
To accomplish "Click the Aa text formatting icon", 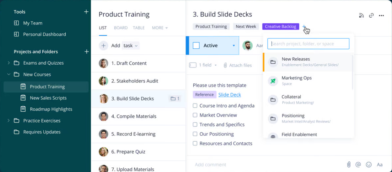I will pos(380,164).
